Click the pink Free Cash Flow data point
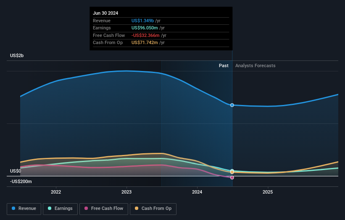The width and height of the screenshot is (345, 220). pyautogui.click(x=232, y=178)
